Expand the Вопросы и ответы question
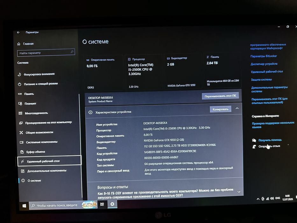This screenshot has width=297, height=223. [x=239, y=192]
